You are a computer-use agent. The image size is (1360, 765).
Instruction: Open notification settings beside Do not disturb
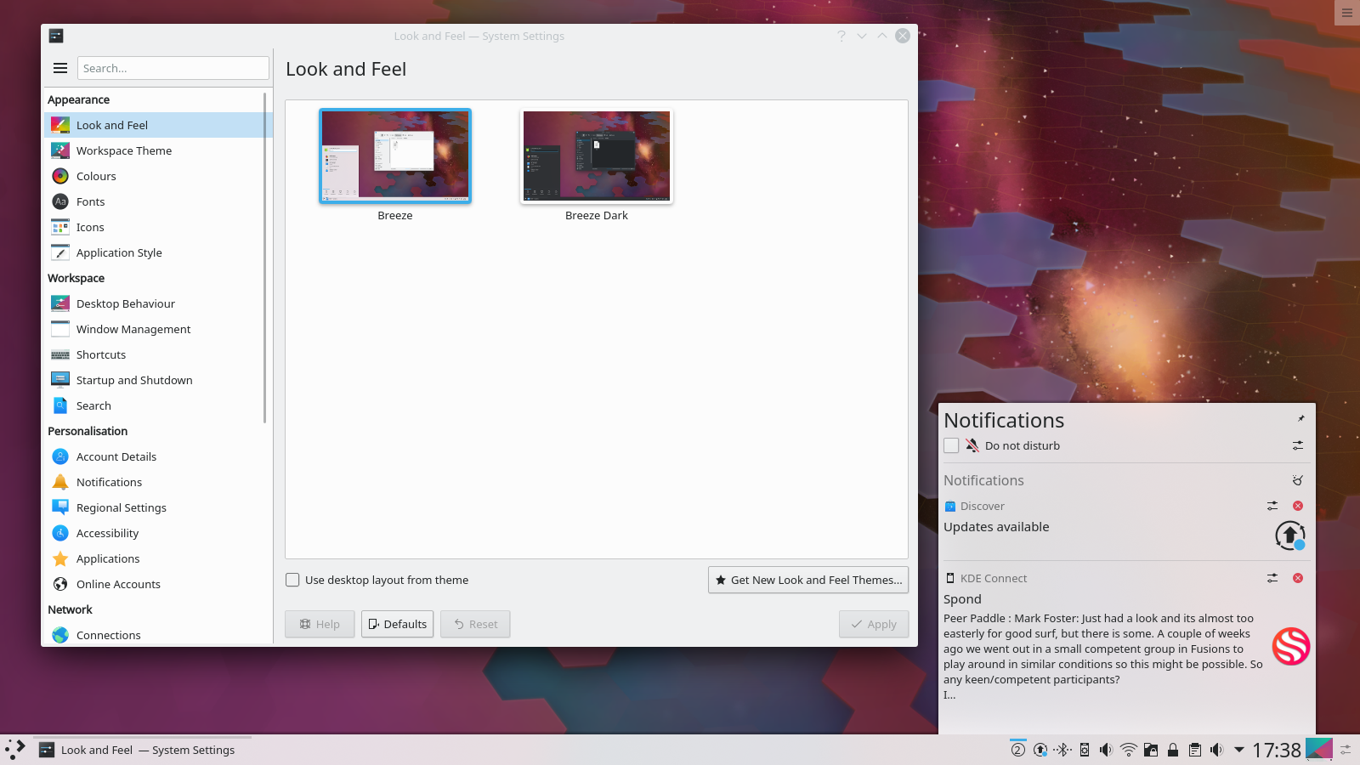click(1298, 445)
